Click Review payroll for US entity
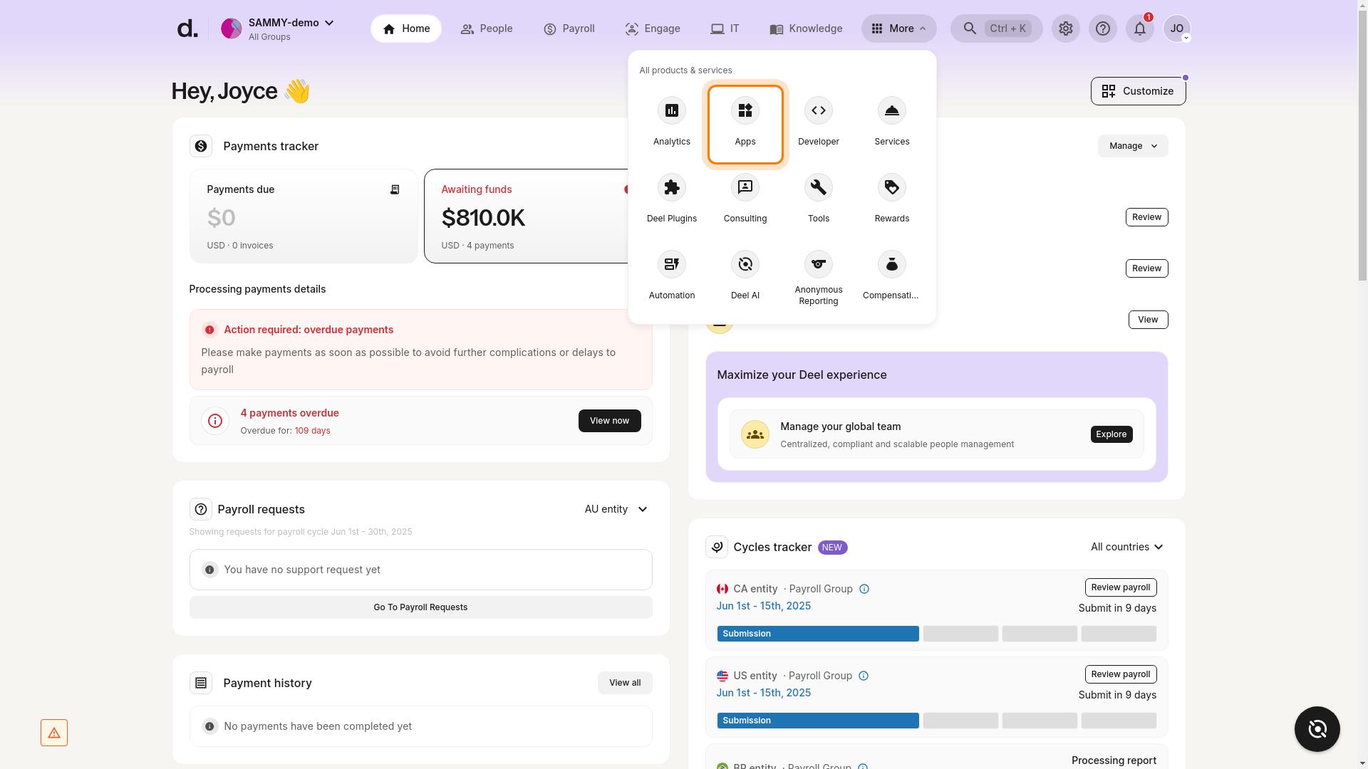The height and width of the screenshot is (769, 1368). click(1121, 674)
